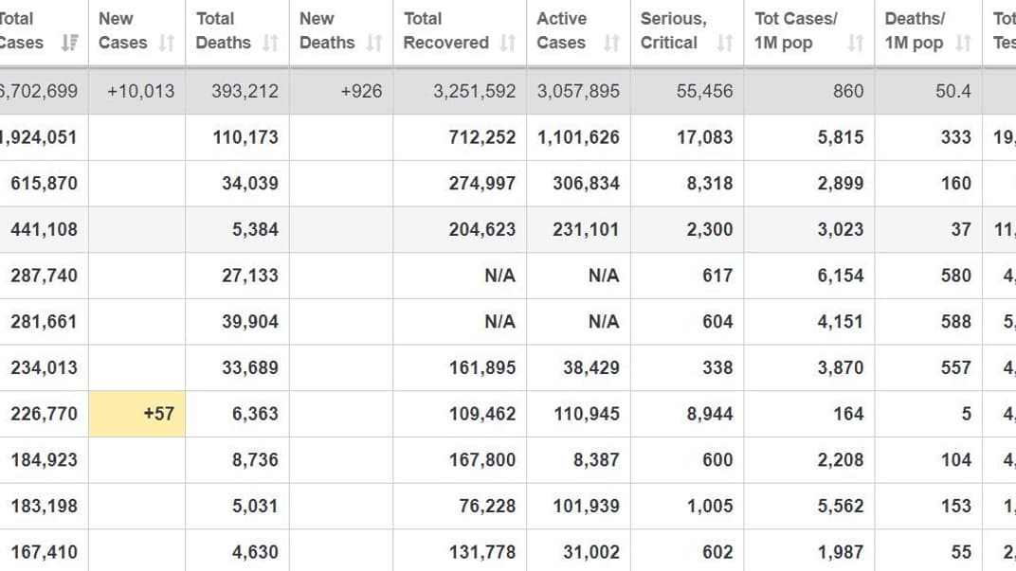1016x571 pixels.
Task: Click the Deaths/1M pop sort arrows
Action: 964,43
